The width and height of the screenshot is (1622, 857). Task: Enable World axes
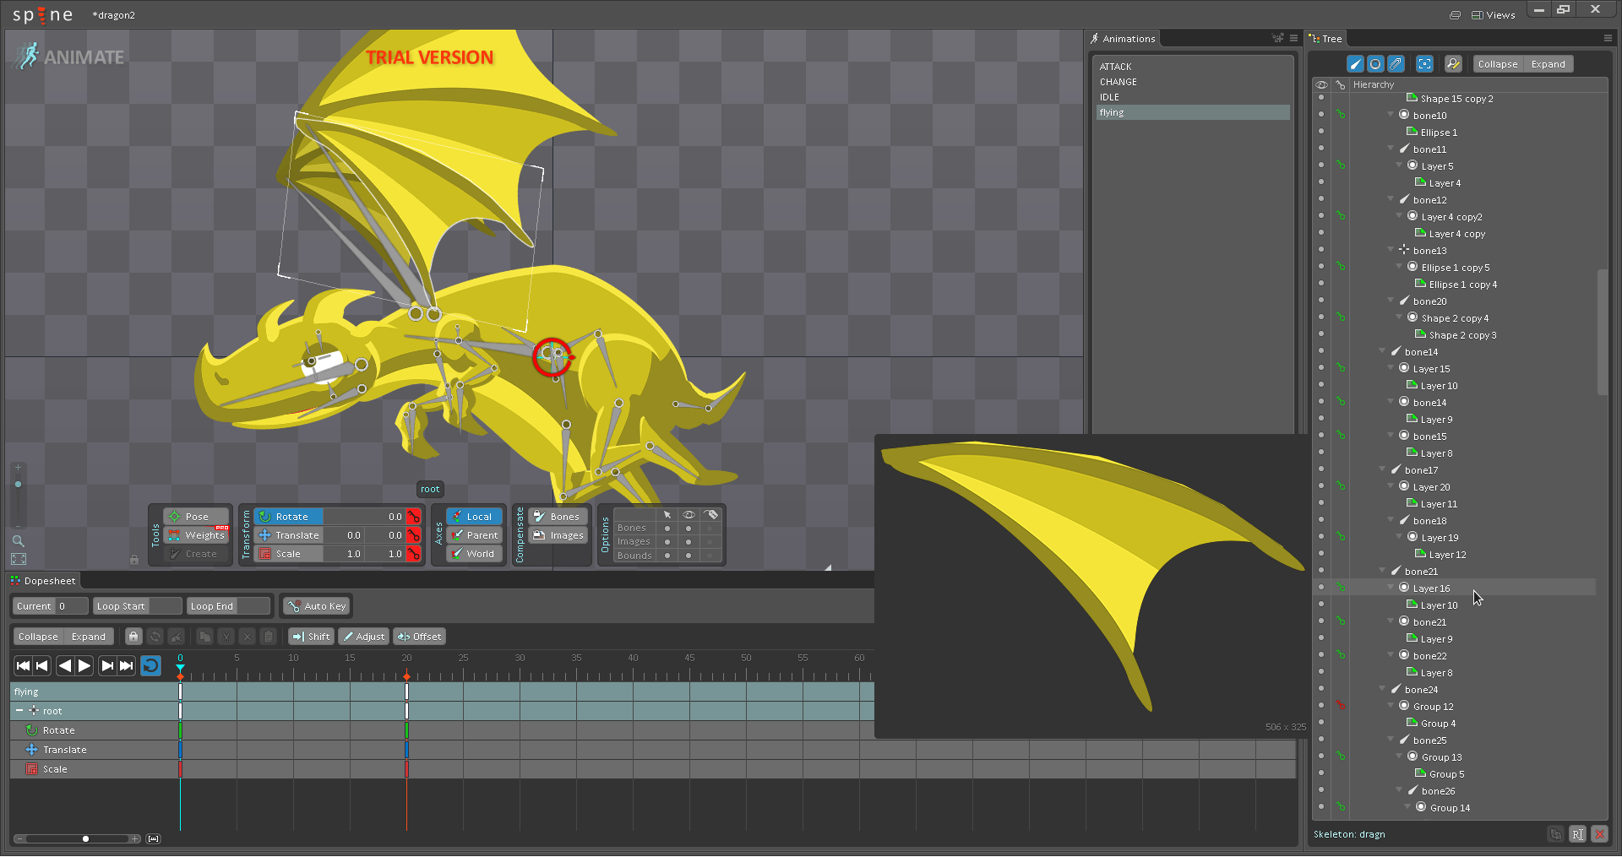click(x=474, y=554)
